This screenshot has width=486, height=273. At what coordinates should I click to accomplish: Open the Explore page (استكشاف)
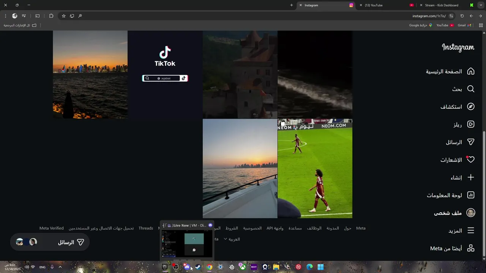click(x=458, y=107)
